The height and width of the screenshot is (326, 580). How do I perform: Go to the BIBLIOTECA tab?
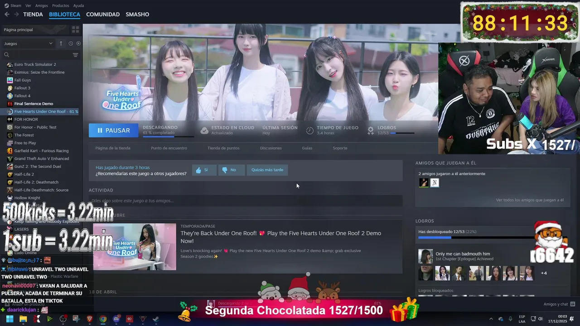click(x=64, y=14)
